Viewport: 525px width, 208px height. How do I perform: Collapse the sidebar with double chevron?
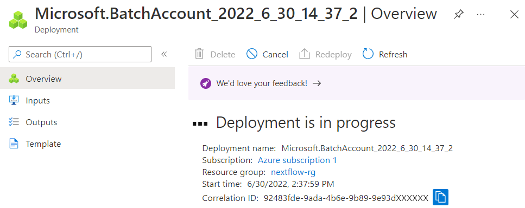tap(164, 54)
